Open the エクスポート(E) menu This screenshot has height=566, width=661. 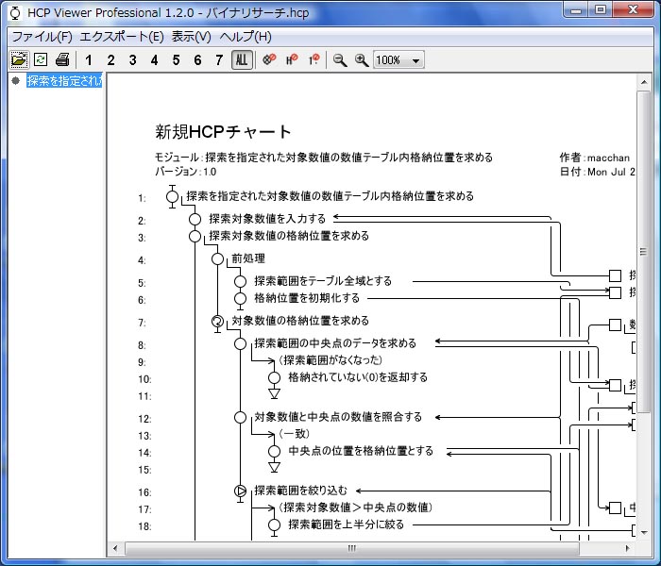122,37
